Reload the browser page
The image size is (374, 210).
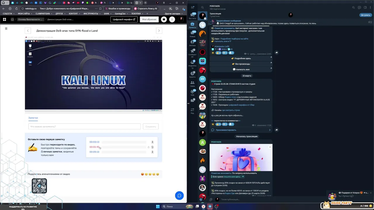16,9
